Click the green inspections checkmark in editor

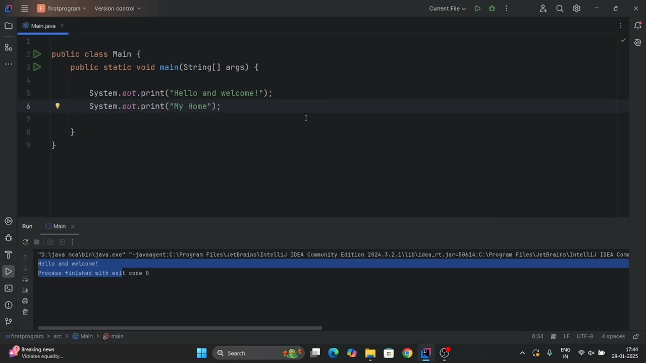coord(623,40)
